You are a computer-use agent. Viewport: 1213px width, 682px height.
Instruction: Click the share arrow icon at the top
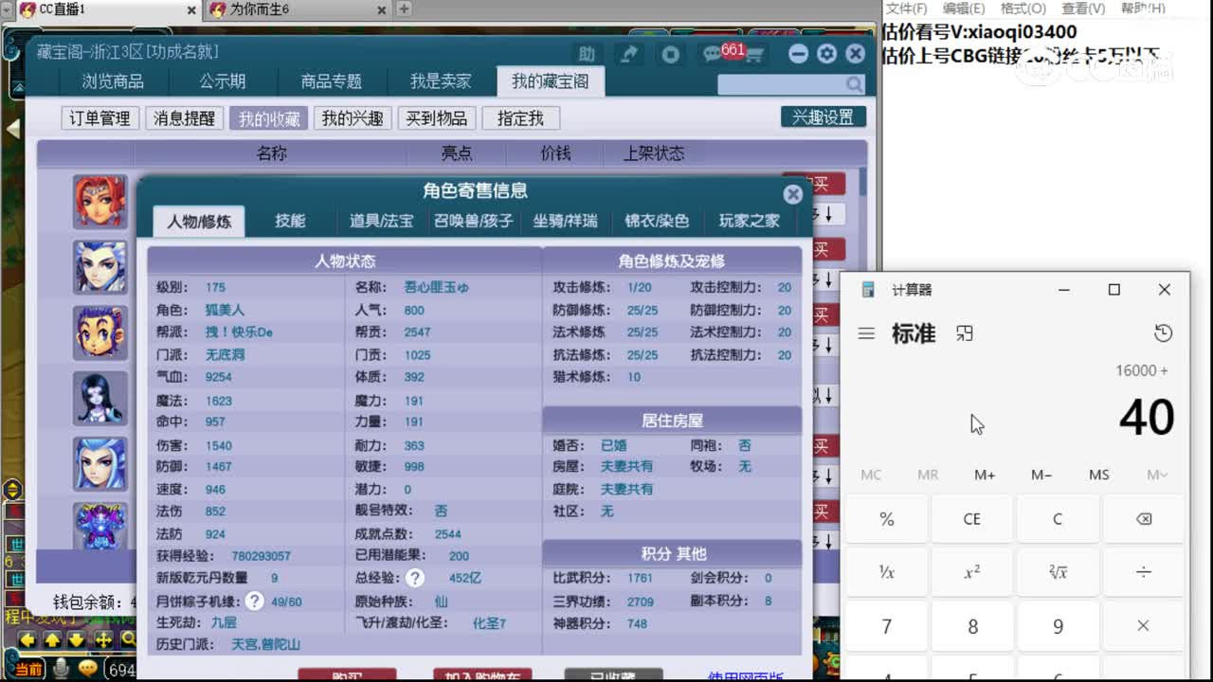tap(628, 54)
